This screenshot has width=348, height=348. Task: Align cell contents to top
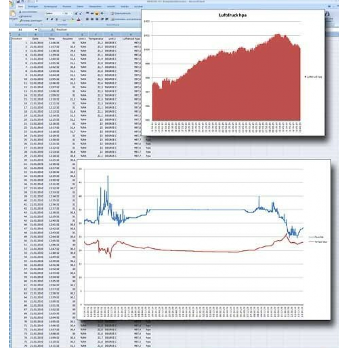(x=87, y=13)
